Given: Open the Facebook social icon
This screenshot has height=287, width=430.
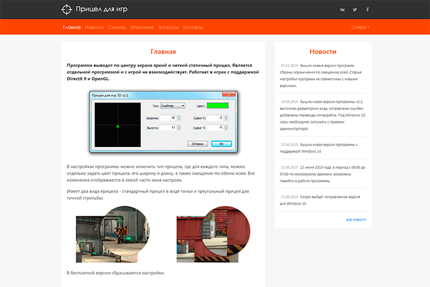Looking at the screenshot, I should (x=367, y=10).
